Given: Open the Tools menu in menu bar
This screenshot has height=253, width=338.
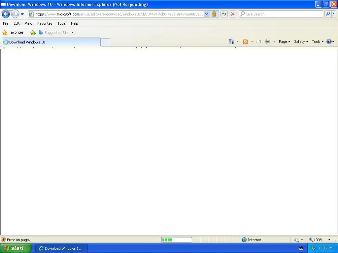Looking at the screenshot, I should pos(62,23).
